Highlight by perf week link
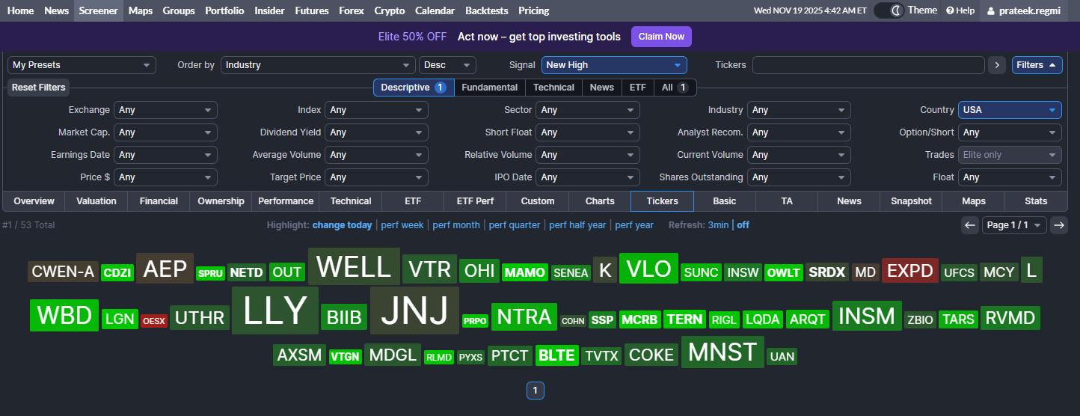The image size is (1080, 416). [x=402, y=225]
